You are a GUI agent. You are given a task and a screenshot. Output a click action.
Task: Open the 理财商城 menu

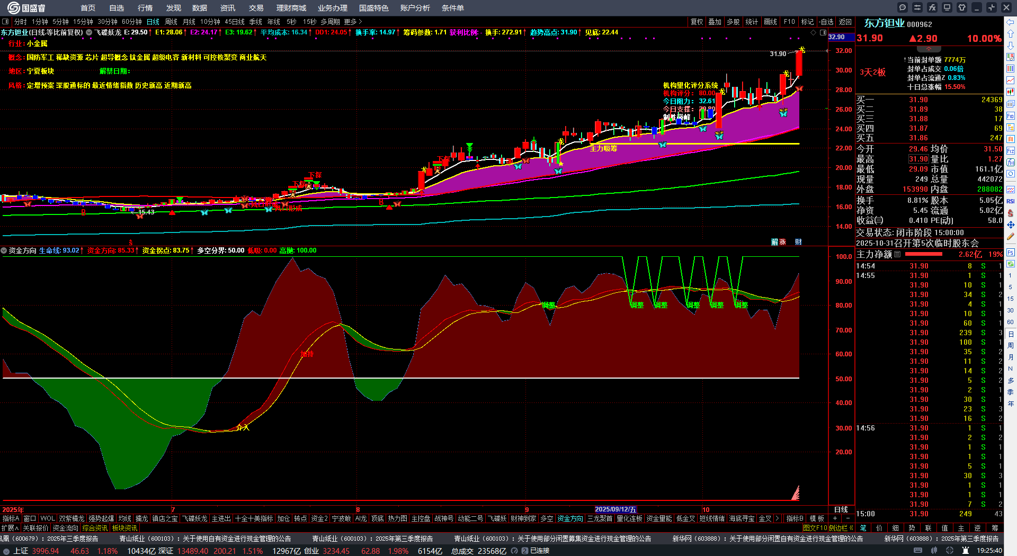click(291, 8)
